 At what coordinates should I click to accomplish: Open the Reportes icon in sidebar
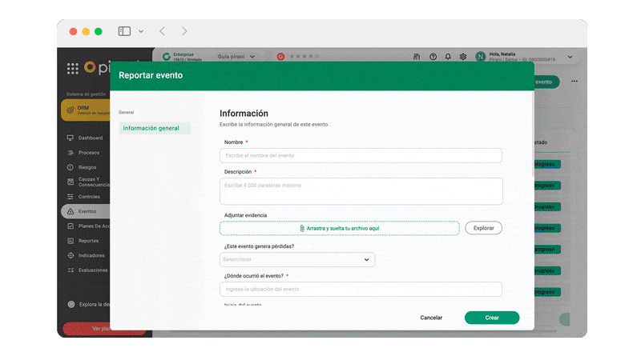coord(71,241)
